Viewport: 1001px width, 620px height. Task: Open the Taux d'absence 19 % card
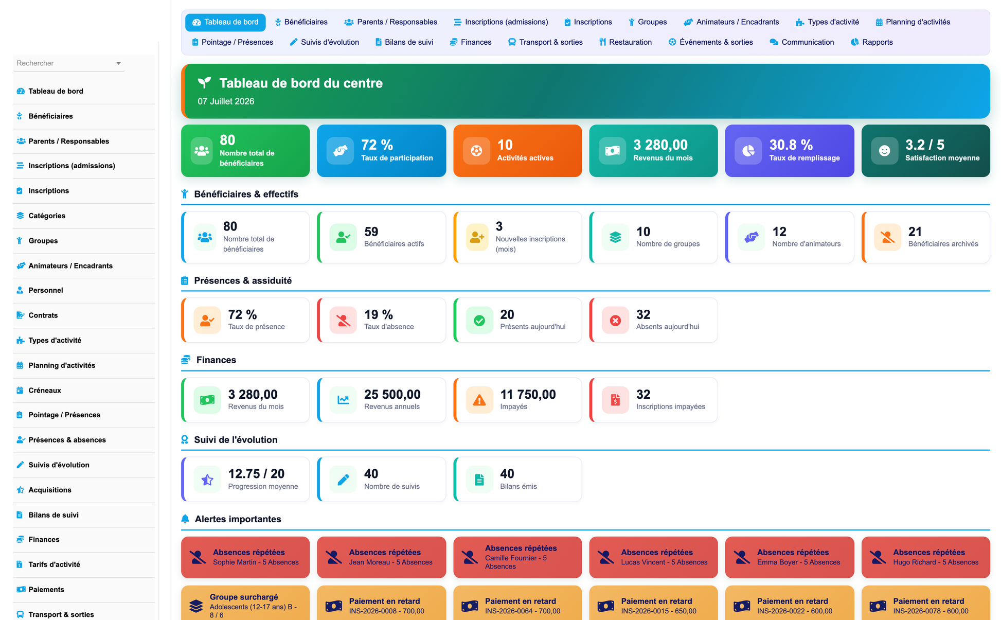pyautogui.click(x=382, y=320)
